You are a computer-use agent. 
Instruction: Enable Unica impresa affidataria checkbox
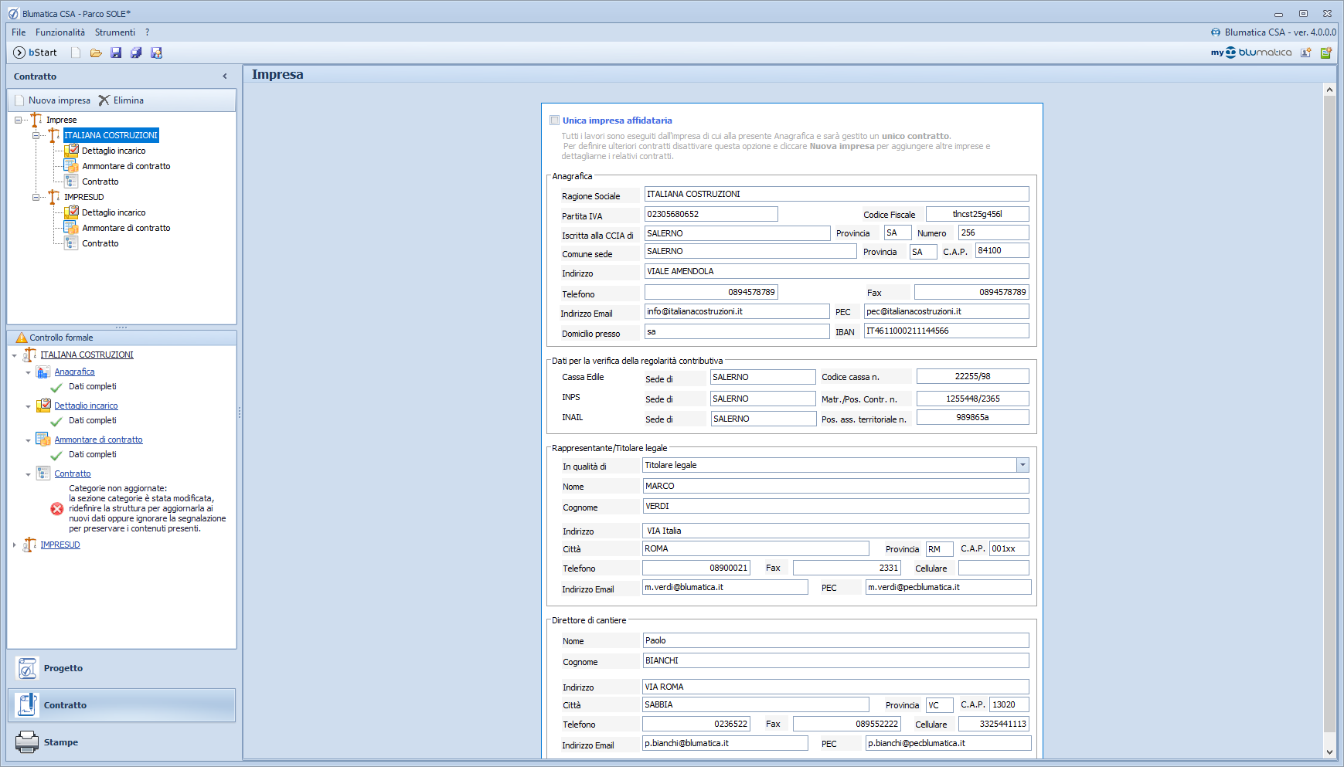[554, 120]
